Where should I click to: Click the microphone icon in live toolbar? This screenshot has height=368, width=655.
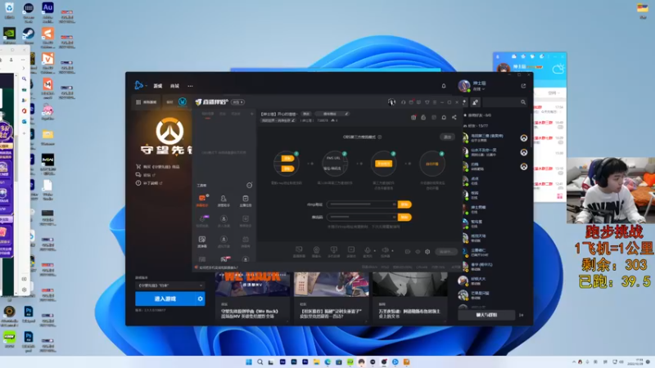click(368, 250)
